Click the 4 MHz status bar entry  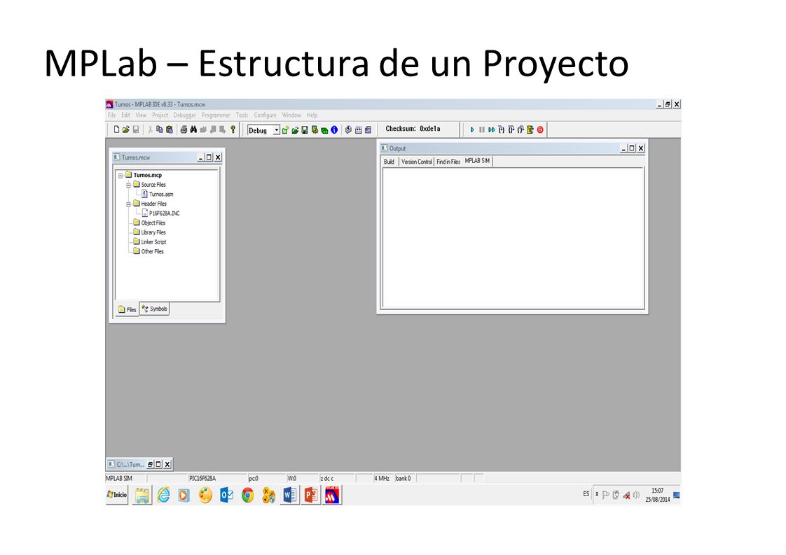click(x=382, y=478)
